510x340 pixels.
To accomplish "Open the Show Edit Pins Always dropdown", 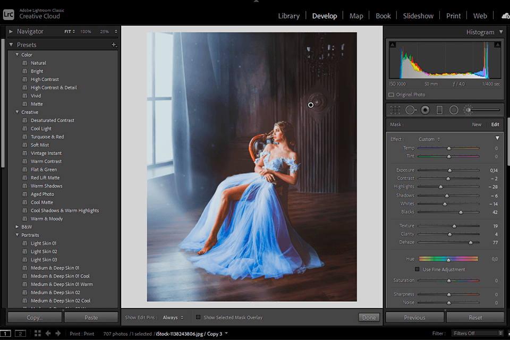I will [173, 317].
